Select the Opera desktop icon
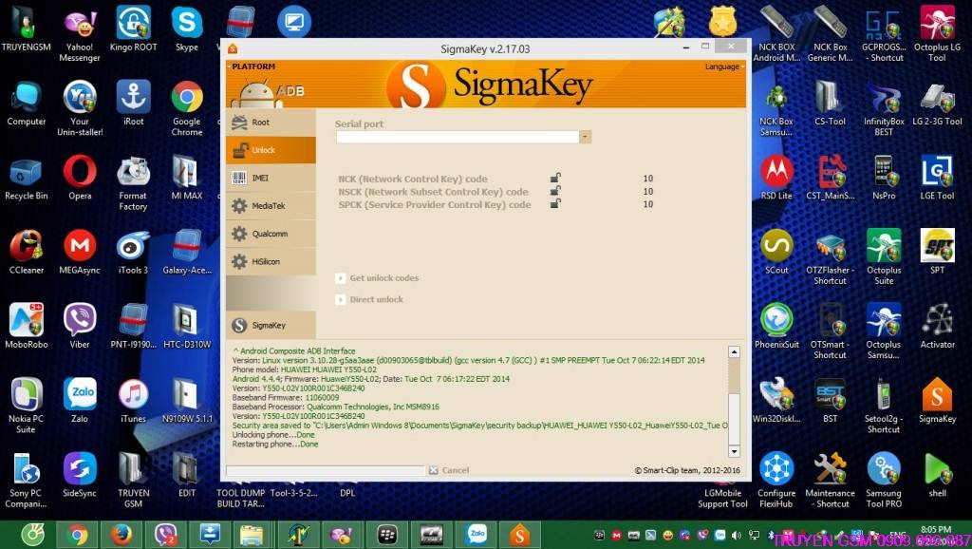 80,180
